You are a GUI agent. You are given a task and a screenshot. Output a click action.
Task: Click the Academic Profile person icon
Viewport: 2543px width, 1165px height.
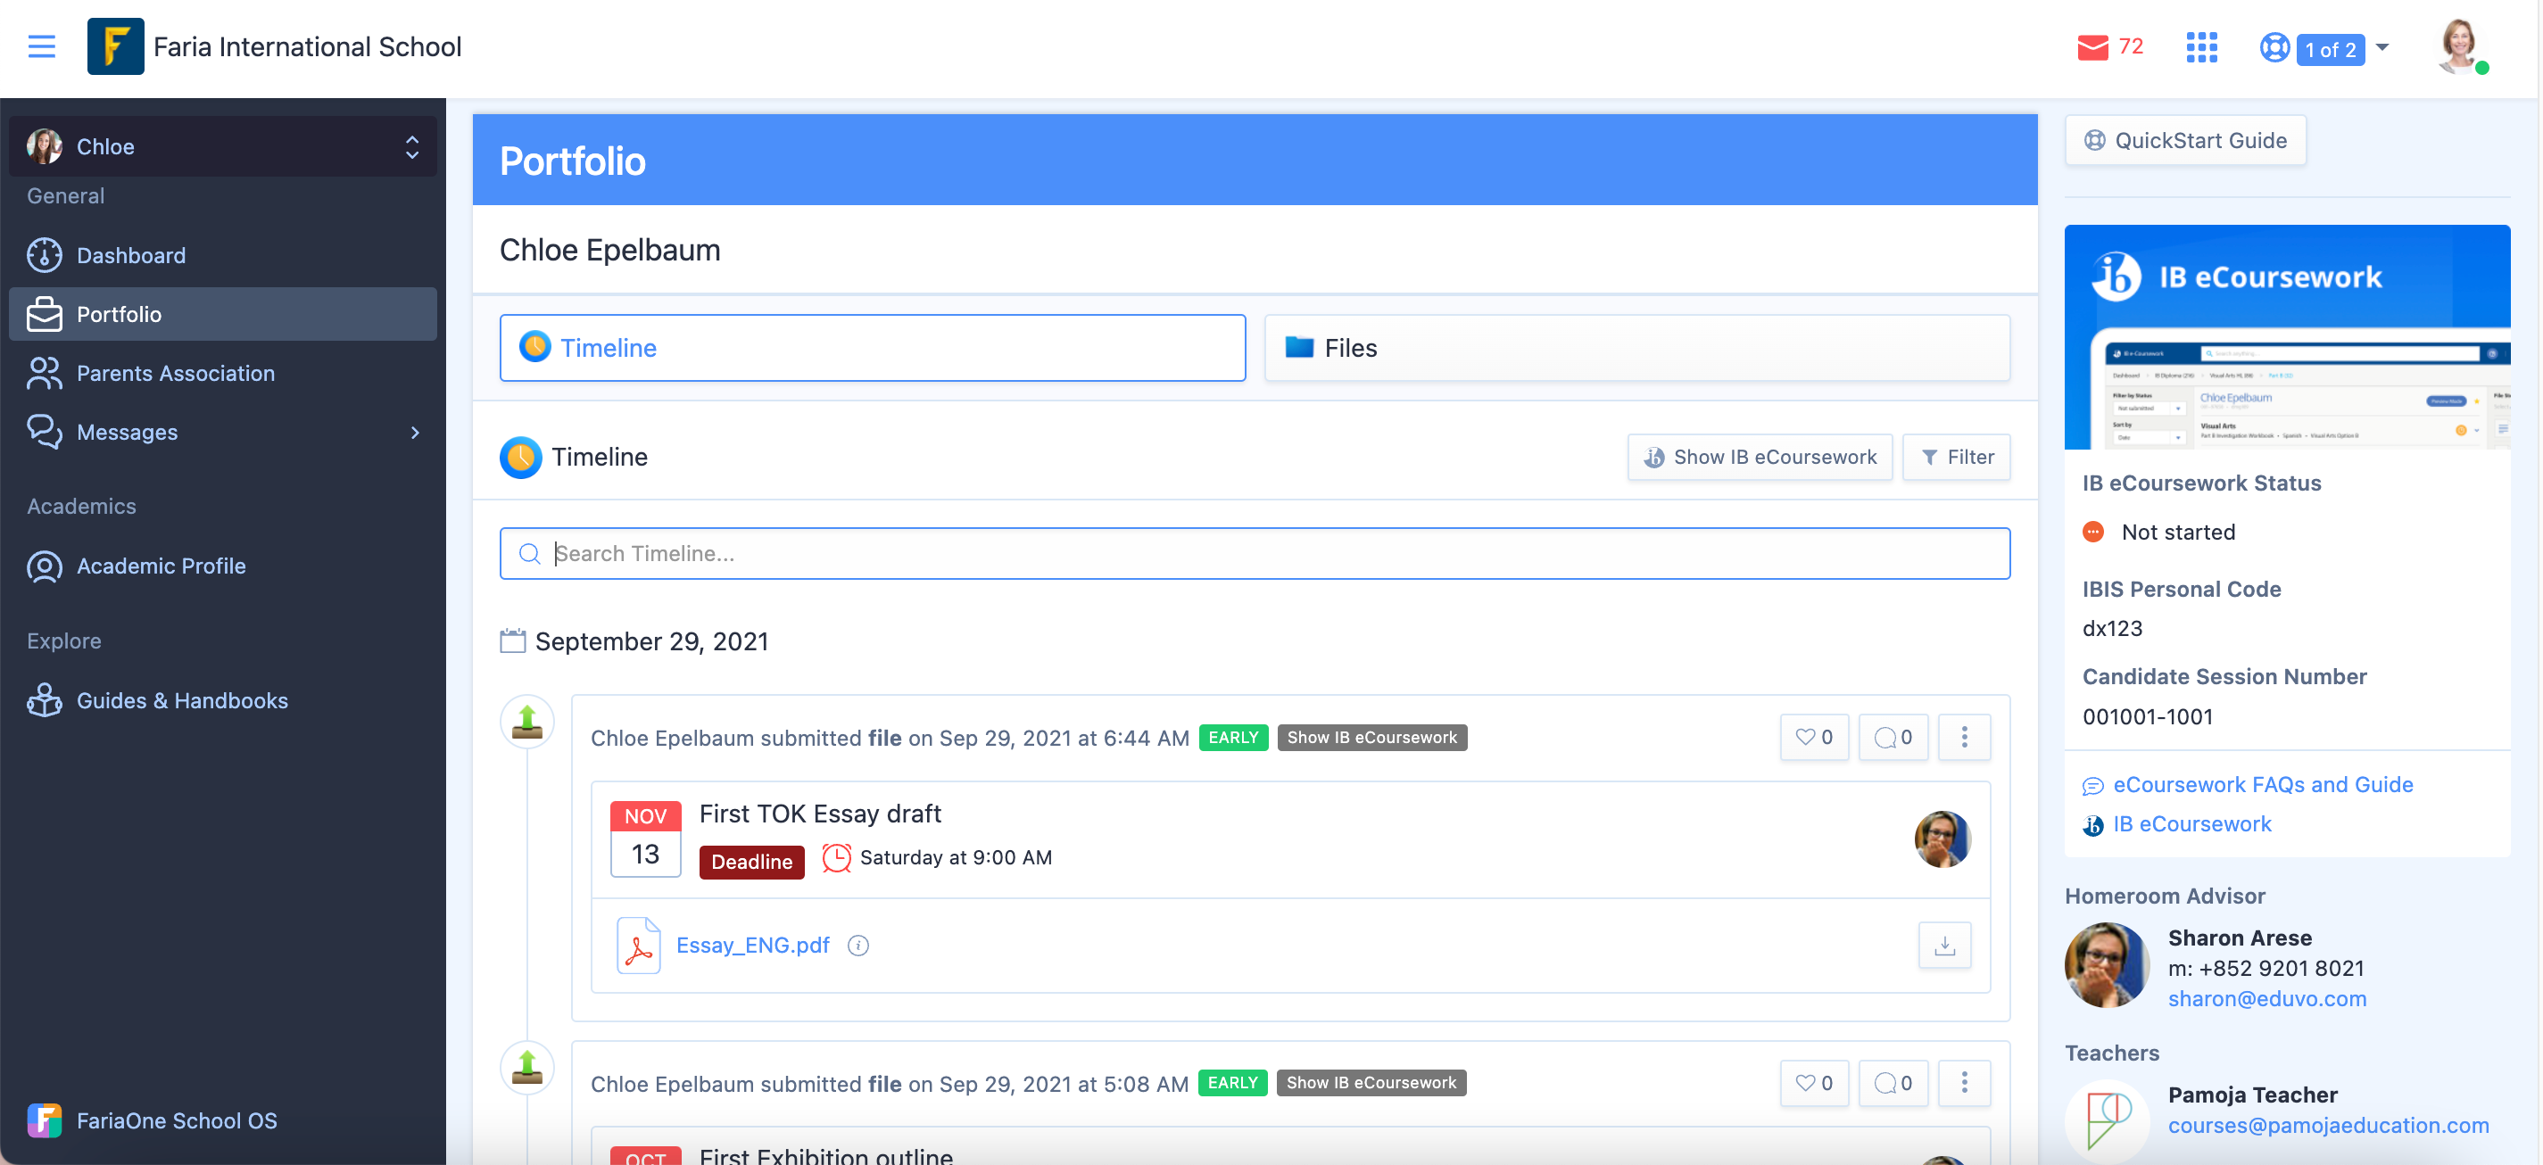pos(45,566)
